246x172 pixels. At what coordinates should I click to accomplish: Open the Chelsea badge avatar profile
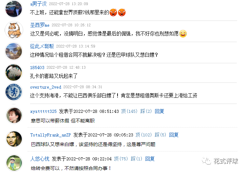click(x=14, y=92)
